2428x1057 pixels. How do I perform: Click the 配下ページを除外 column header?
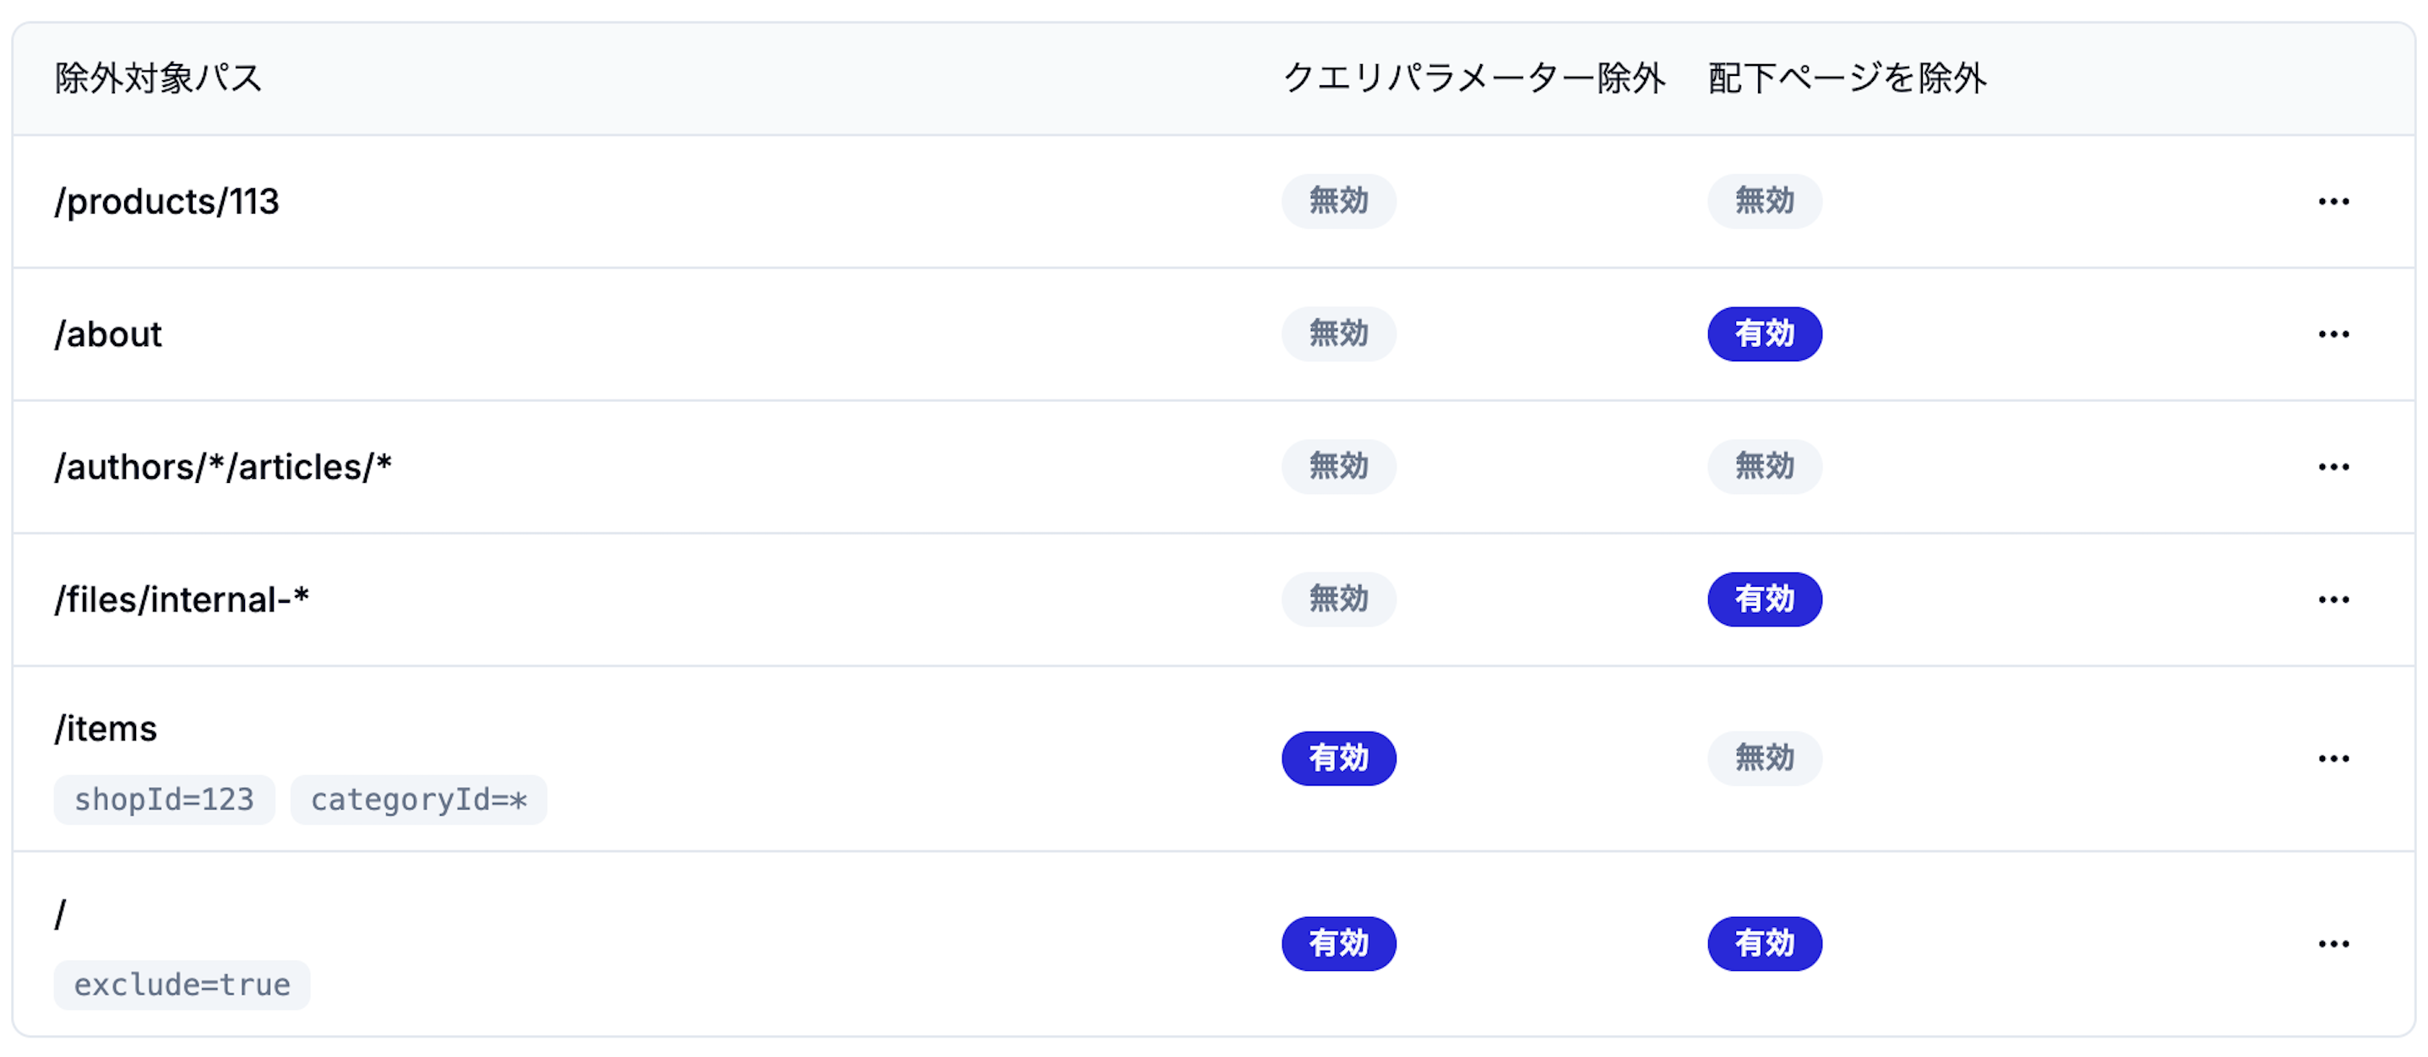1848,79
